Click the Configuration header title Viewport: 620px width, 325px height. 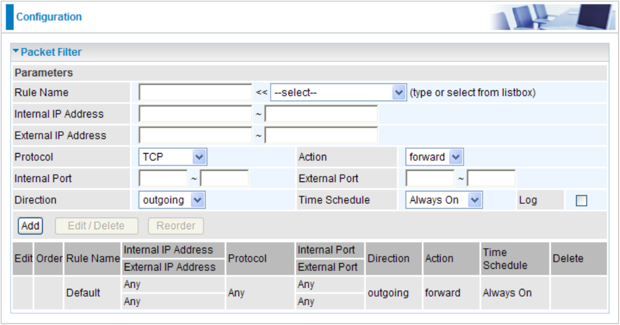(x=49, y=17)
